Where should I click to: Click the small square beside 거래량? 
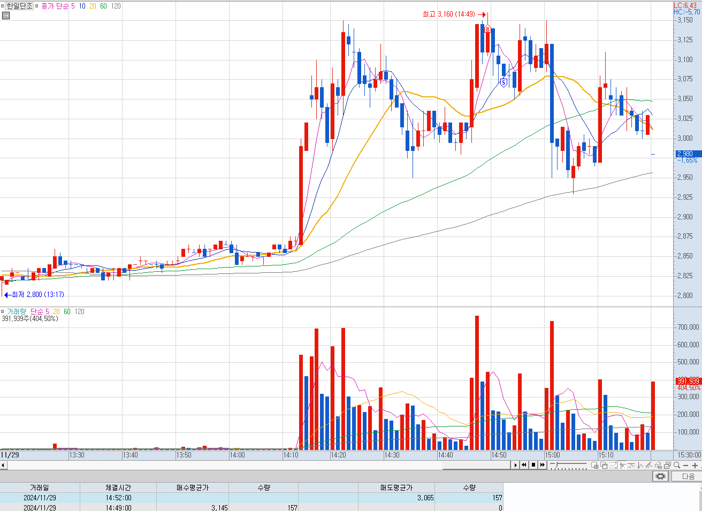point(3,311)
